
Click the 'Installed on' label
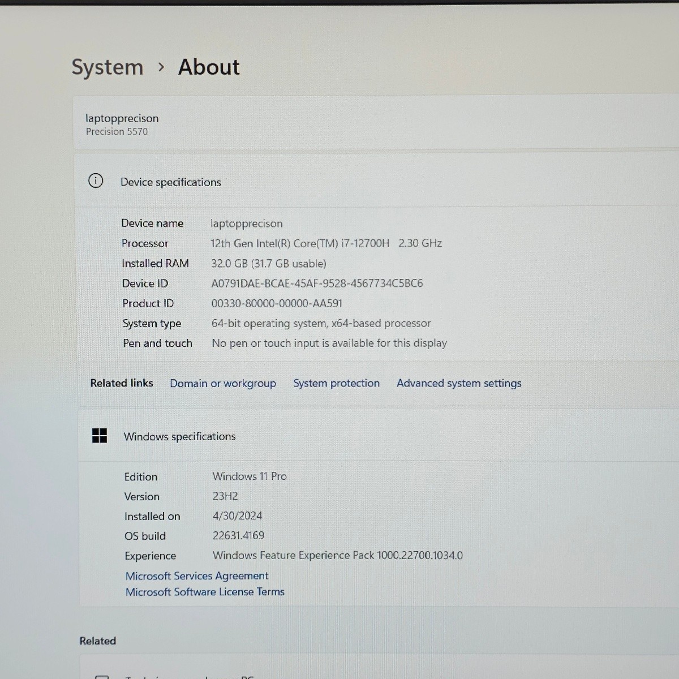[x=152, y=517]
